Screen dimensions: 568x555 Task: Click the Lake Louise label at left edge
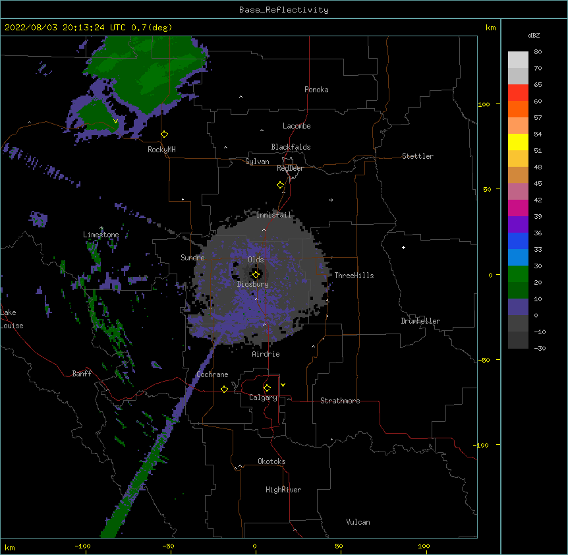coord(12,319)
